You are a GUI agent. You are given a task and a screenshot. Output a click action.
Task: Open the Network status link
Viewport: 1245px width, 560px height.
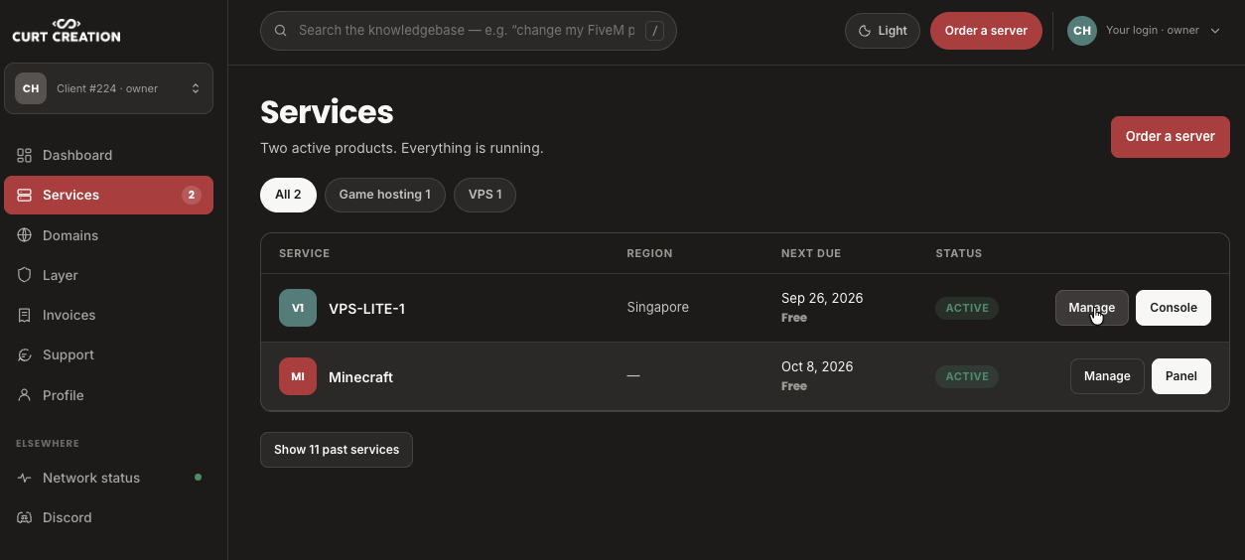coord(108,478)
